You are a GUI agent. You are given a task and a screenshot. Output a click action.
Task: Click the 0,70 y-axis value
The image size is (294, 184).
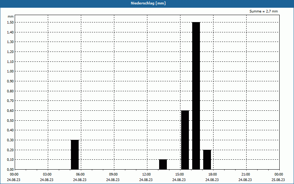(x=10, y=101)
